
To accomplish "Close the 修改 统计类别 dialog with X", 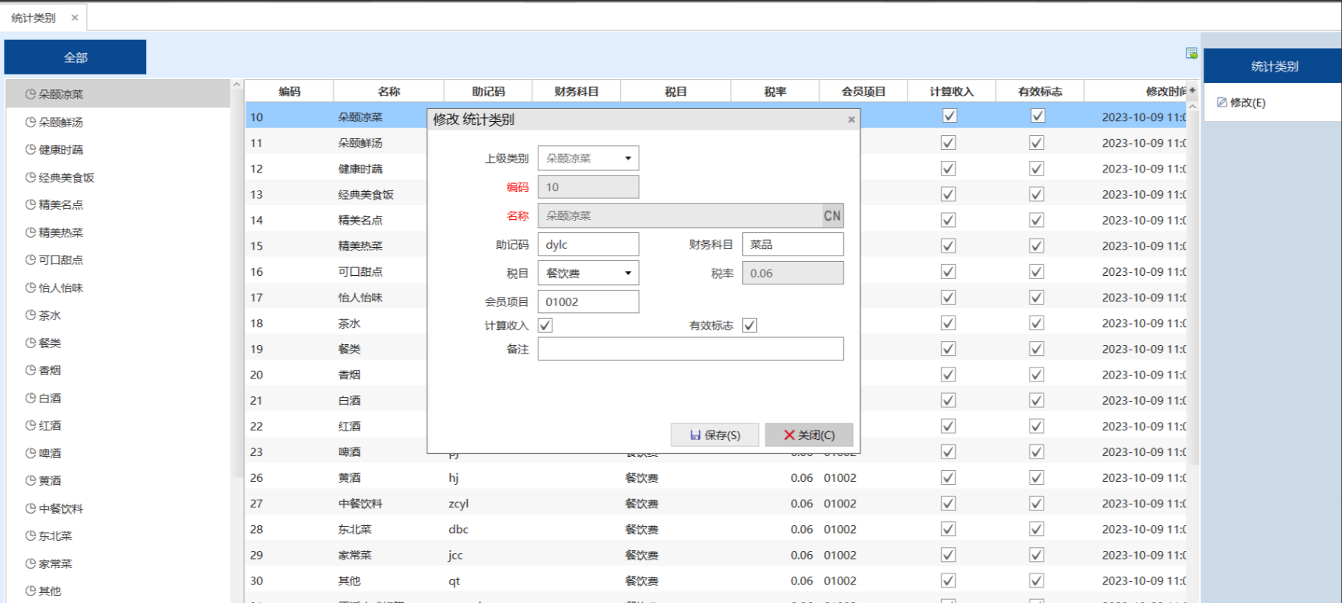I will point(851,120).
